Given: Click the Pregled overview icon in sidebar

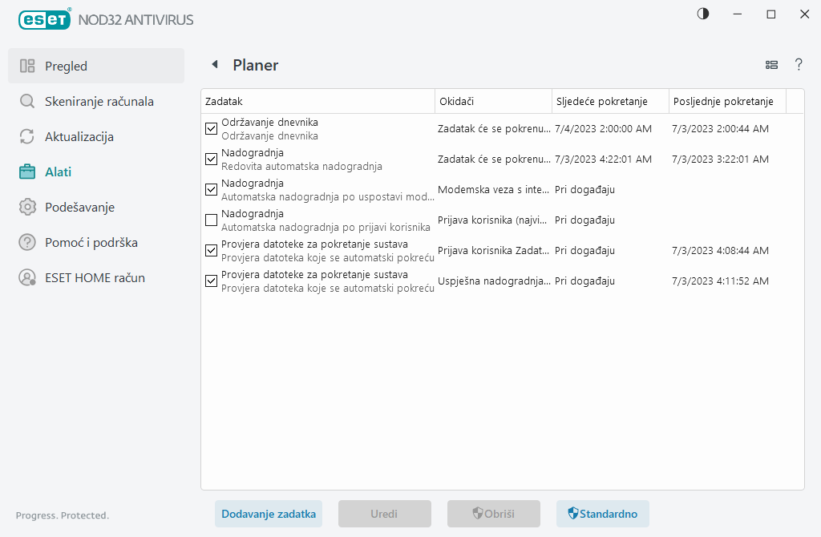Looking at the screenshot, I should coord(27,67).
